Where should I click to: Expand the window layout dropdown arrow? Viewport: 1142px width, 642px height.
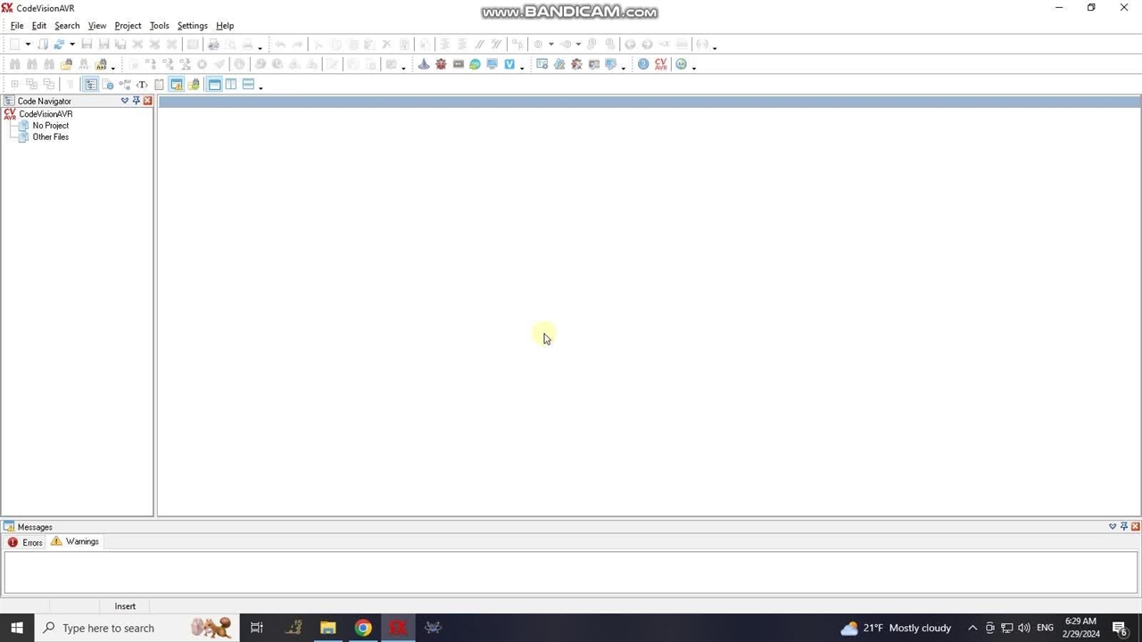[261, 86]
